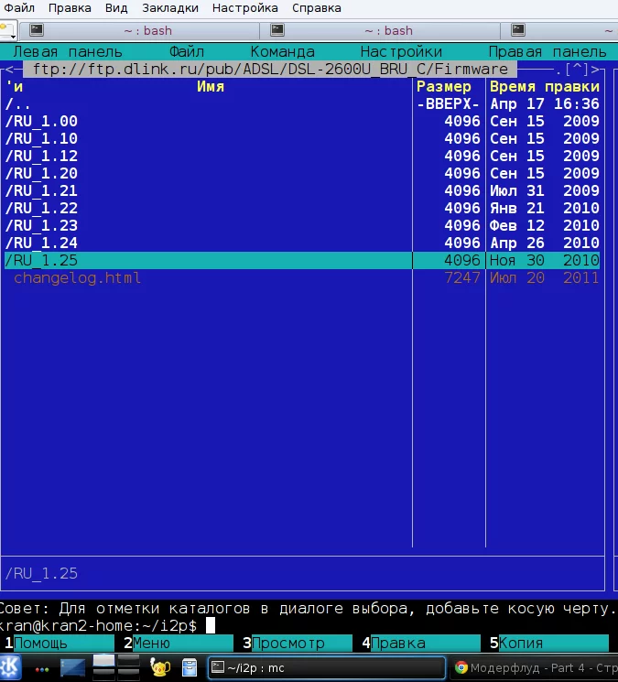The height and width of the screenshot is (682, 618).
Task: Click terminal icon on third tab
Action: (518, 30)
